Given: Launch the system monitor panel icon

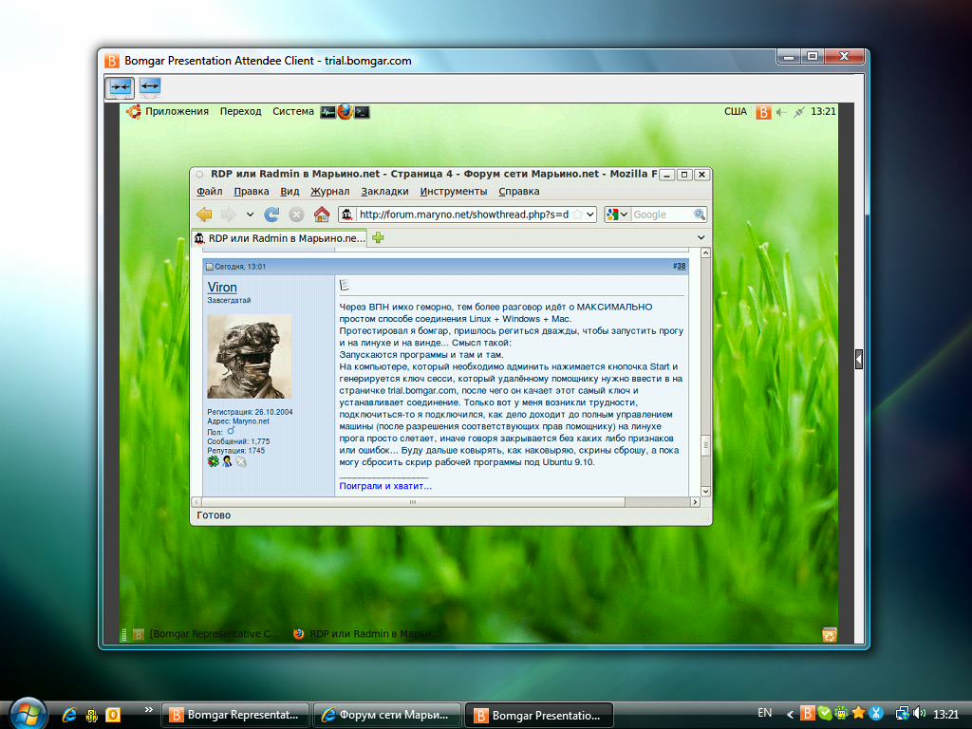Looking at the screenshot, I should (x=327, y=112).
